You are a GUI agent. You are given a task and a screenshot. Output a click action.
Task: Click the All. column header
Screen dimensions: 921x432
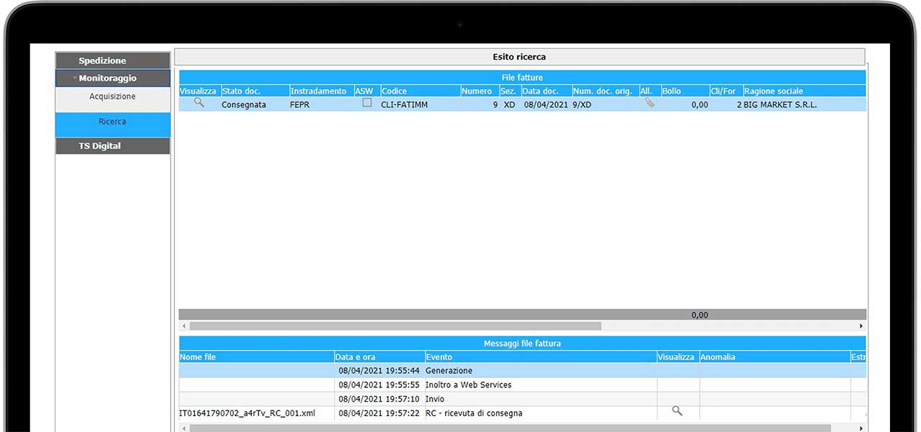(x=650, y=91)
